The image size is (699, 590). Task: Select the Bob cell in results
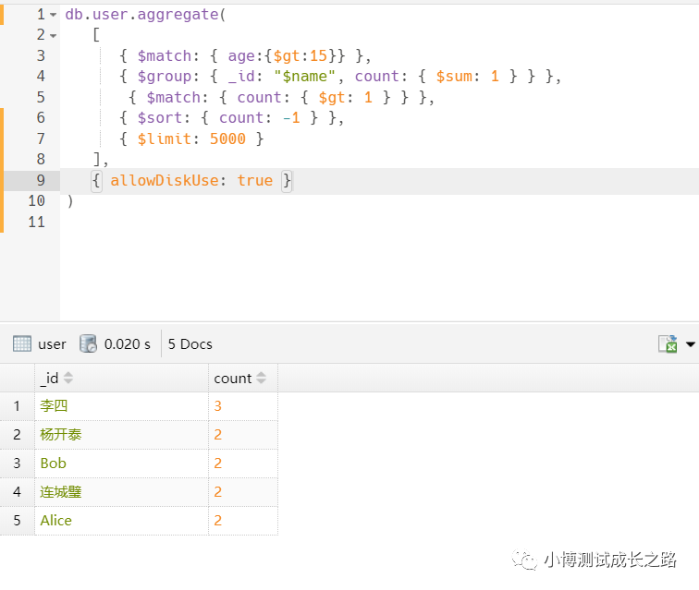[x=54, y=464]
